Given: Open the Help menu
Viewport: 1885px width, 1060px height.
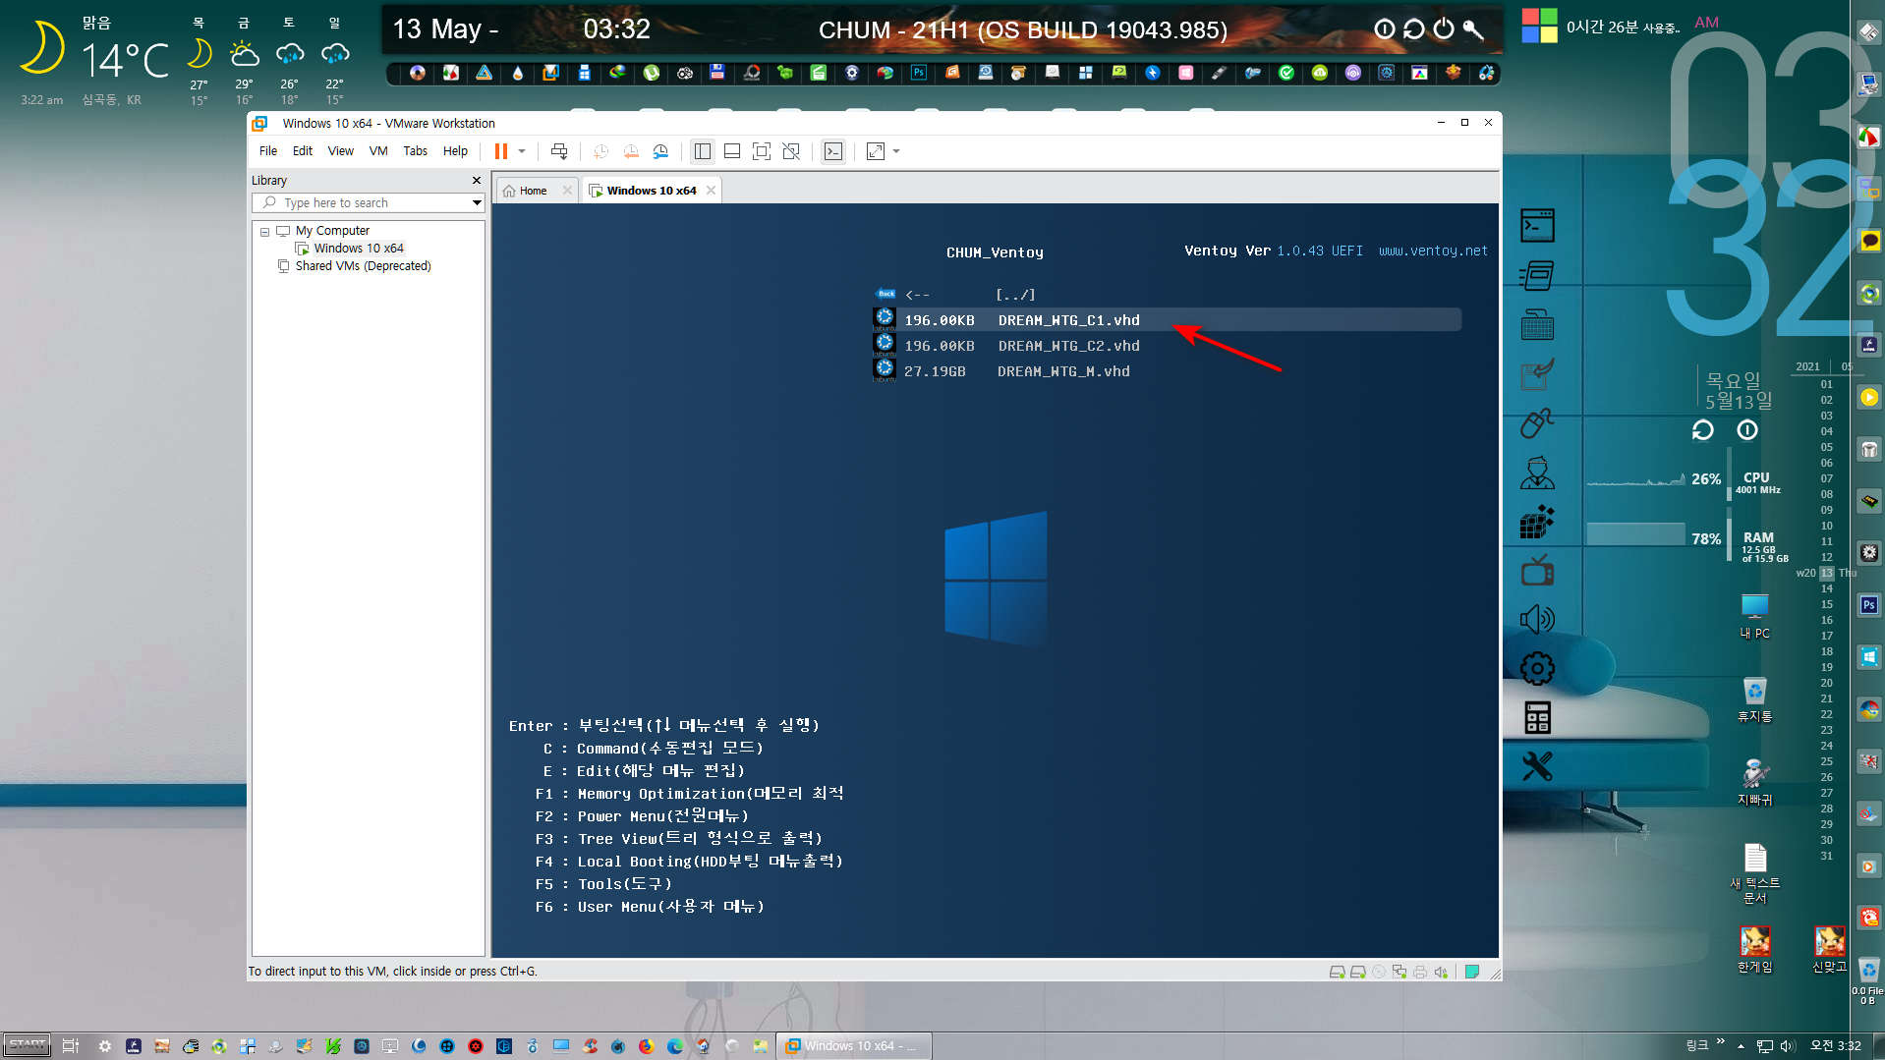Looking at the screenshot, I should (x=455, y=151).
